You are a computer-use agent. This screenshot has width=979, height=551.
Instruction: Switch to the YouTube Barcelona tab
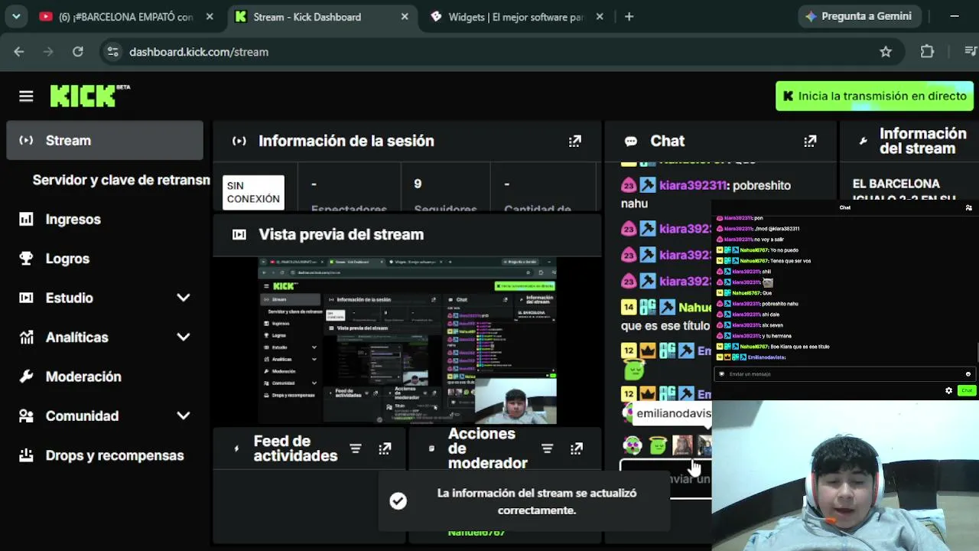[126, 17]
